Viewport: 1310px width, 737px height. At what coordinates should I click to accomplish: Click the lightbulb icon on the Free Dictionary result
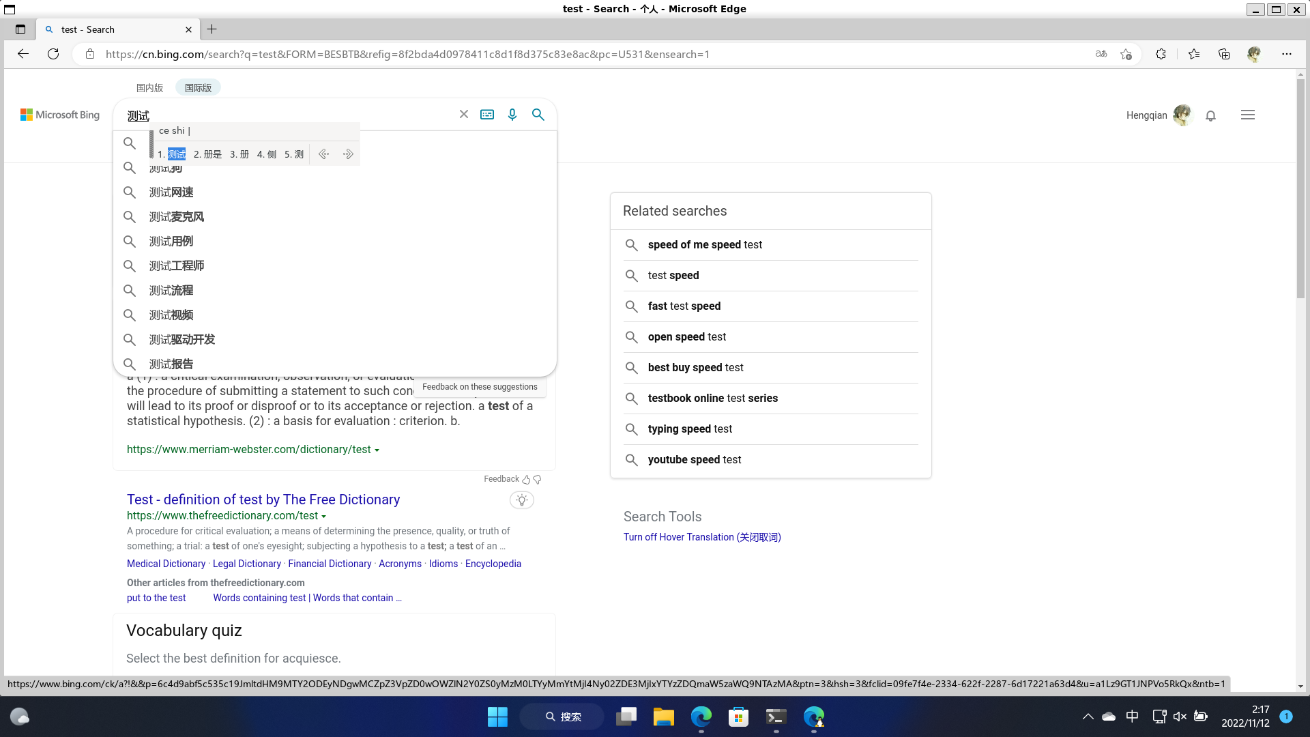click(x=522, y=500)
